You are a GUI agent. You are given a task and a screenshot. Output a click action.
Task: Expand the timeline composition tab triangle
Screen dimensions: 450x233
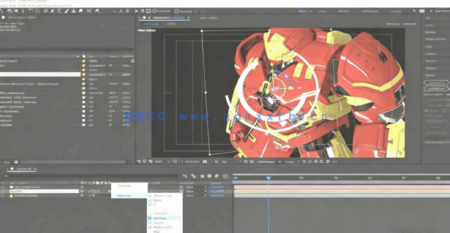click(x=7, y=169)
